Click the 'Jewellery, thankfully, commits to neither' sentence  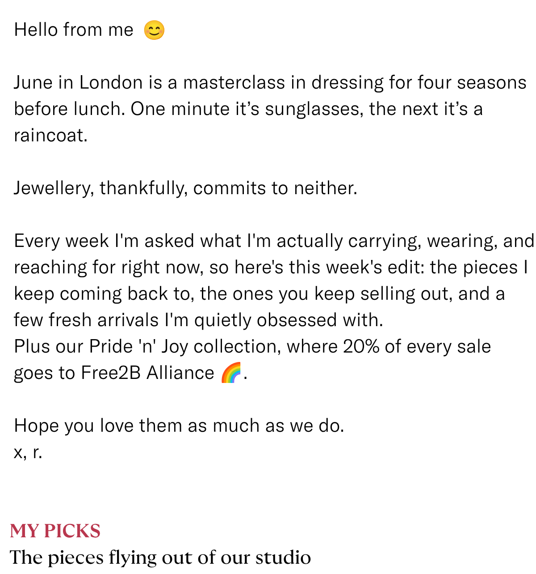(186, 188)
